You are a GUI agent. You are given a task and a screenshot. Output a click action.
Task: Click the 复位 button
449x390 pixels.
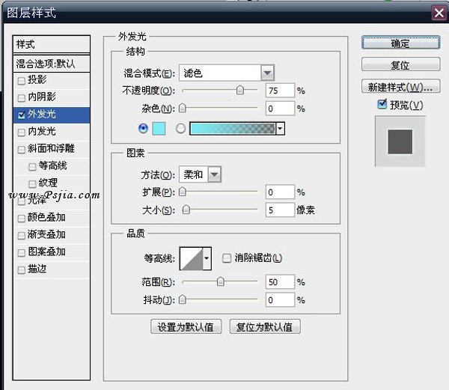click(x=400, y=64)
